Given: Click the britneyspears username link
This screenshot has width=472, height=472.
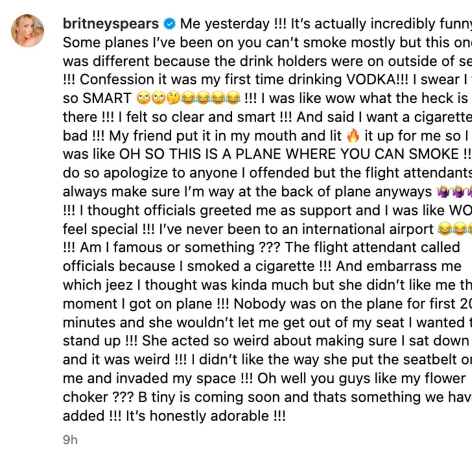Looking at the screenshot, I should (x=111, y=24).
